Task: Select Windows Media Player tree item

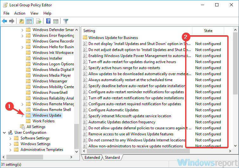Action: (52, 75)
